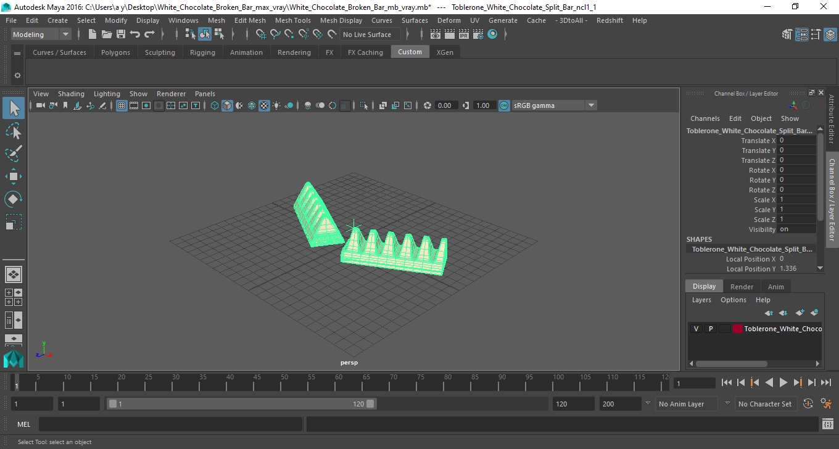Choose the Scale tool in toolbox
Image resolution: width=839 pixels, height=449 pixels.
14,222
